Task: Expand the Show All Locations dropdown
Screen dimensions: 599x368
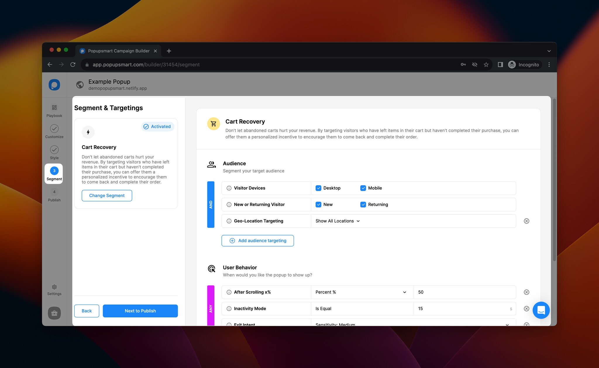Action: [x=338, y=221]
